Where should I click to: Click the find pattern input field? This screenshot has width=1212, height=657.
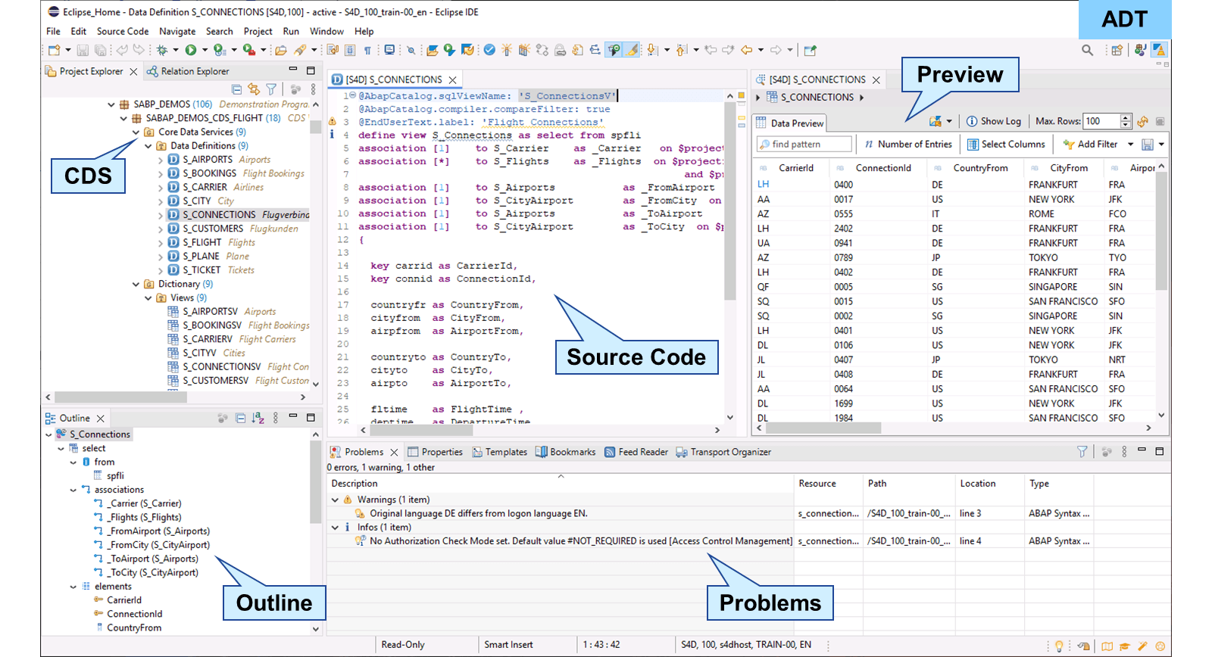coord(804,145)
